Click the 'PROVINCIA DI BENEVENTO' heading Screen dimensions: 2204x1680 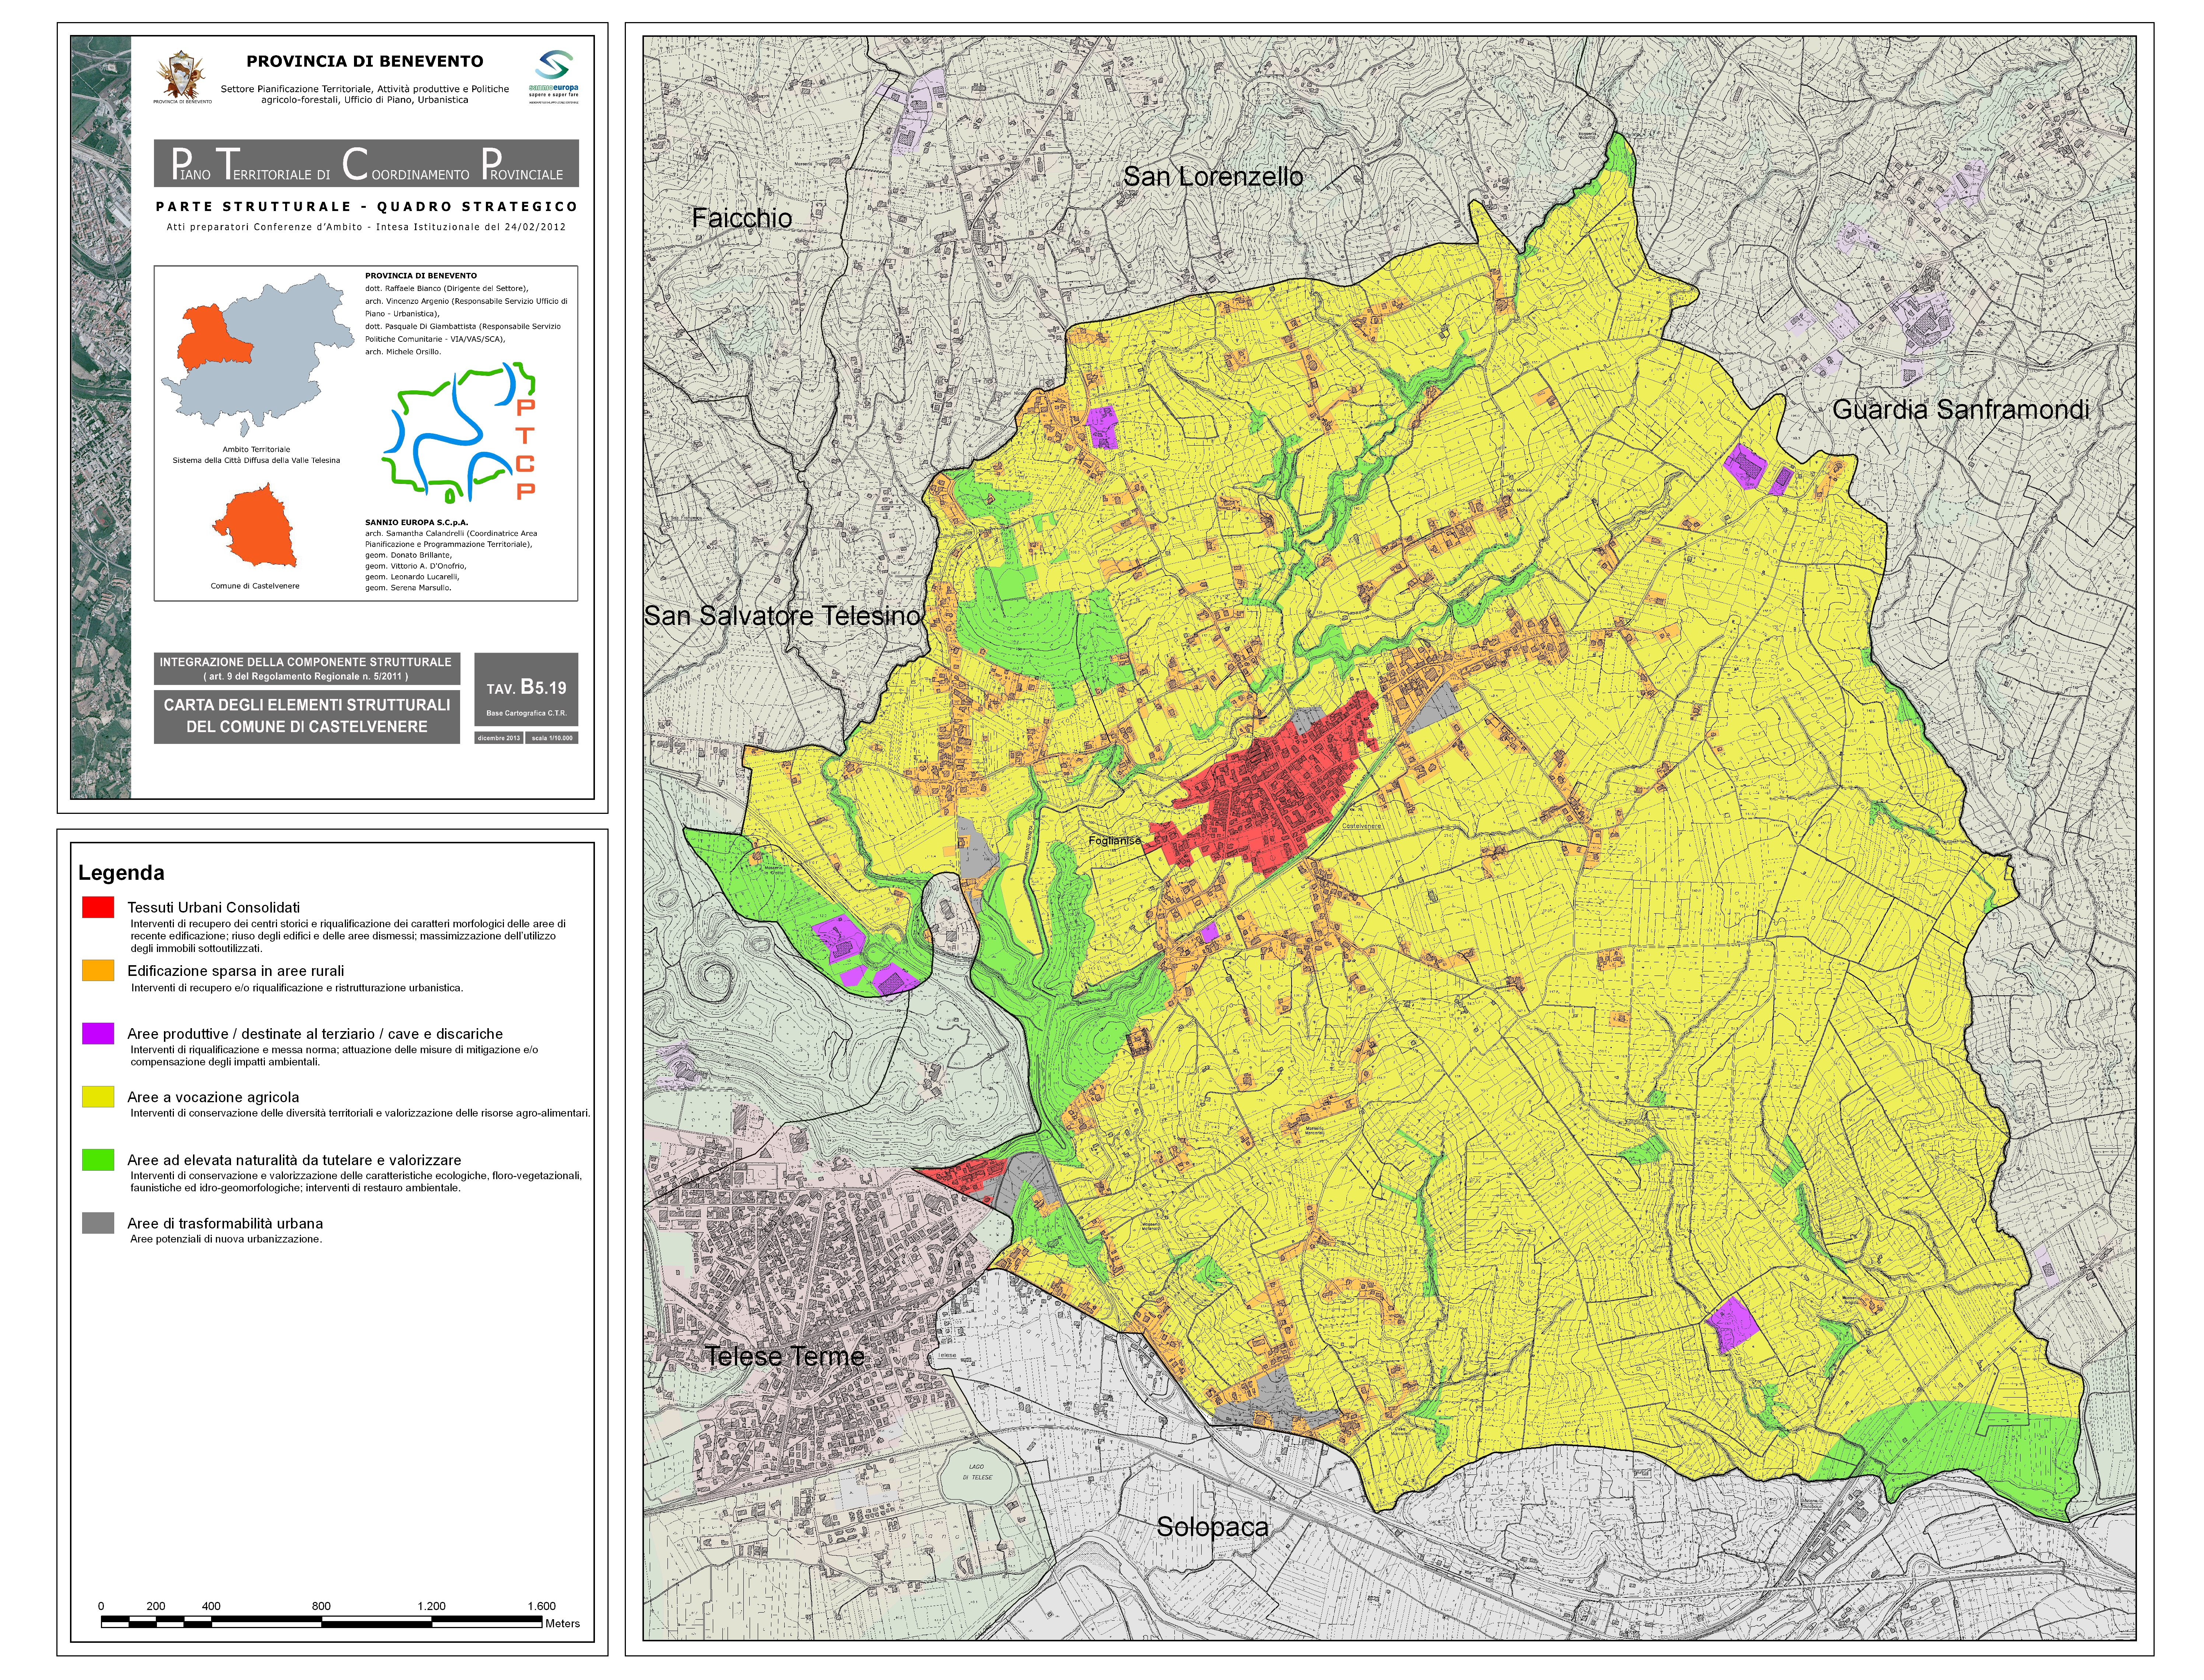tap(365, 61)
